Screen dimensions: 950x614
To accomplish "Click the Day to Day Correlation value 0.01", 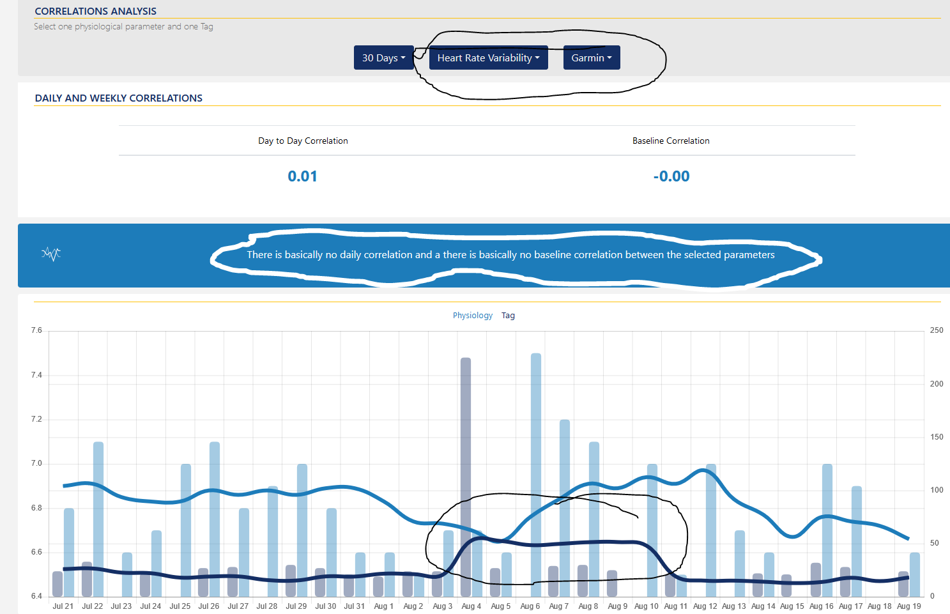I will click(303, 176).
